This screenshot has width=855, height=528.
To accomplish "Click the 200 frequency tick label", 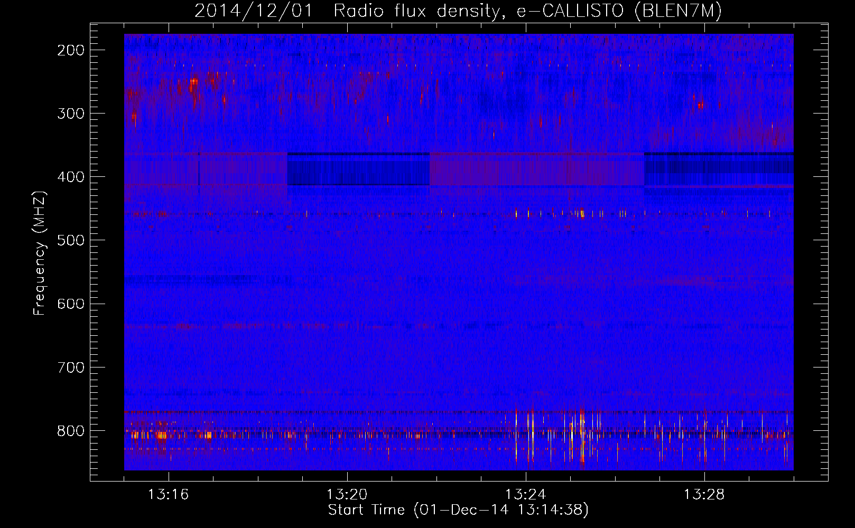I will coord(71,51).
